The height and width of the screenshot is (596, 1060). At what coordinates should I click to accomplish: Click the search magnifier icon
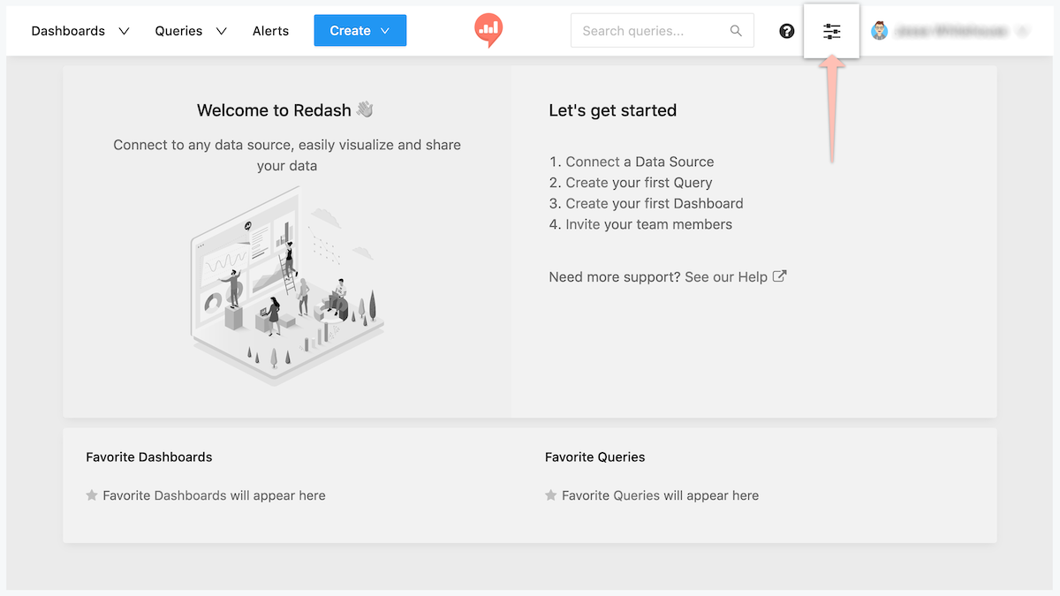point(736,31)
